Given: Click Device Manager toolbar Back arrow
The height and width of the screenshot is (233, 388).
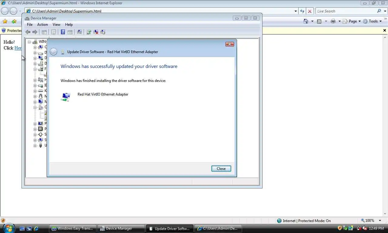Looking at the screenshot, I should 28,32.
